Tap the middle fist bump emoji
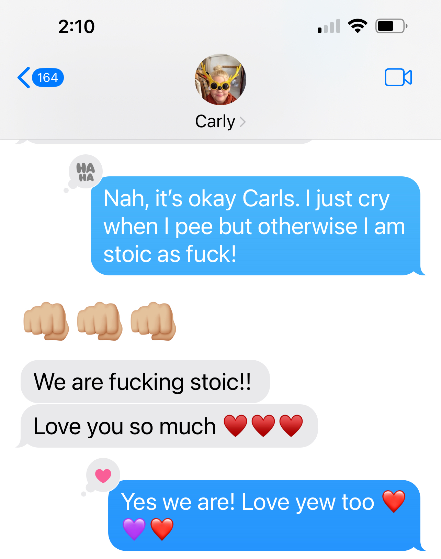Viewport: 441px width, 559px height. pos(100,321)
